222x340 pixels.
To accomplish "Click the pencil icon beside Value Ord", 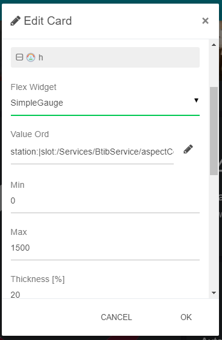I will tap(188, 149).
